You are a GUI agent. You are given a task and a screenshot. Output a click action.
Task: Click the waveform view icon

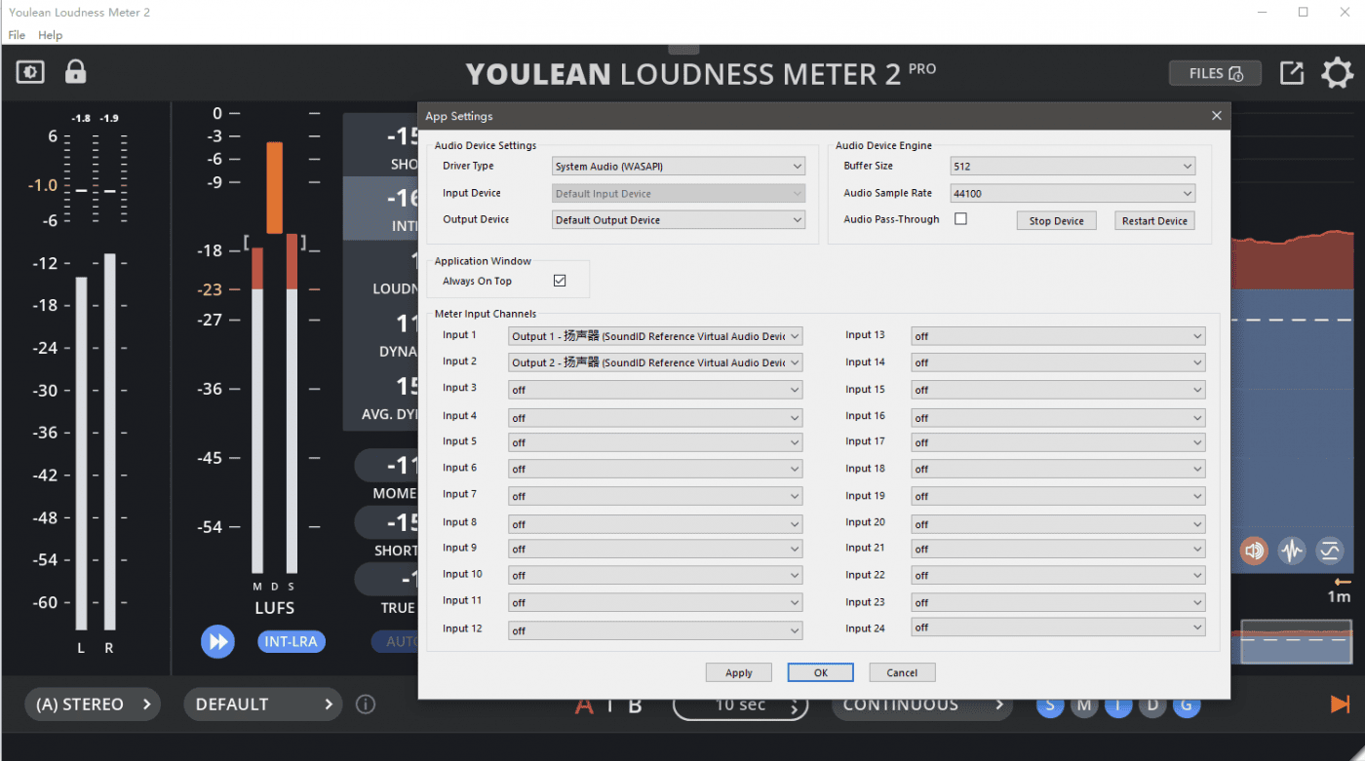(1292, 551)
